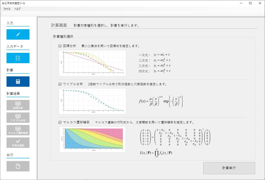Open the ヘルプ menu
Image resolution: width=265 pixels, height=180 pixels.
[x=17, y=9]
